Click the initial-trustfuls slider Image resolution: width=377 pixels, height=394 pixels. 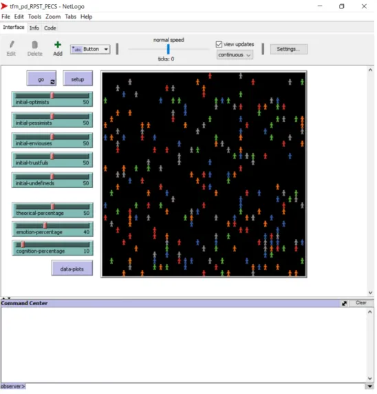click(52, 160)
